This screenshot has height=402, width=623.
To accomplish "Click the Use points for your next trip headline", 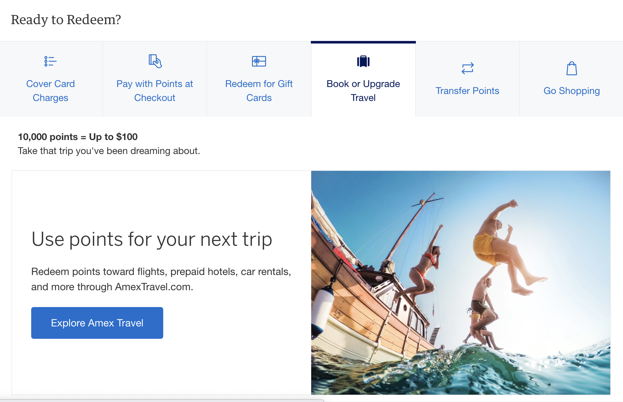I will coord(152,239).
